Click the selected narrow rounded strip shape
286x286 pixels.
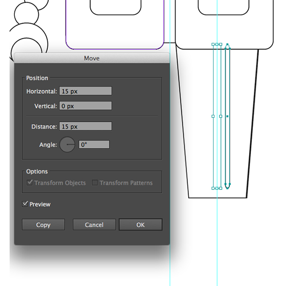coord(227,116)
